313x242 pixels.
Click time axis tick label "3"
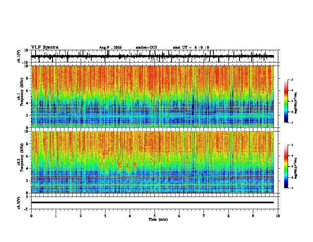(x=105, y=216)
